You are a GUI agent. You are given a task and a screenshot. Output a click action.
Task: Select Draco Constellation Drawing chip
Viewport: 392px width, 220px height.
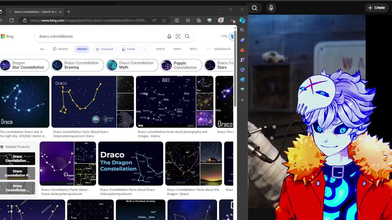pyautogui.click(x=77, y=65)
